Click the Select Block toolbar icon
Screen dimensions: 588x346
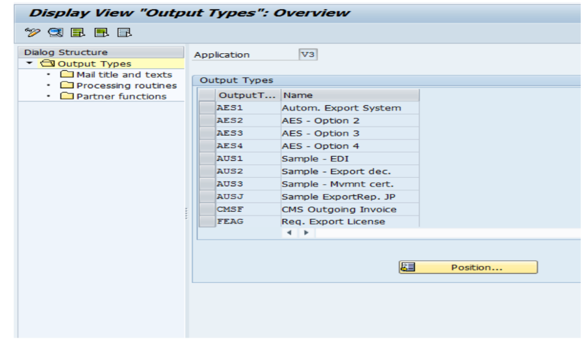tap(101, 32)
